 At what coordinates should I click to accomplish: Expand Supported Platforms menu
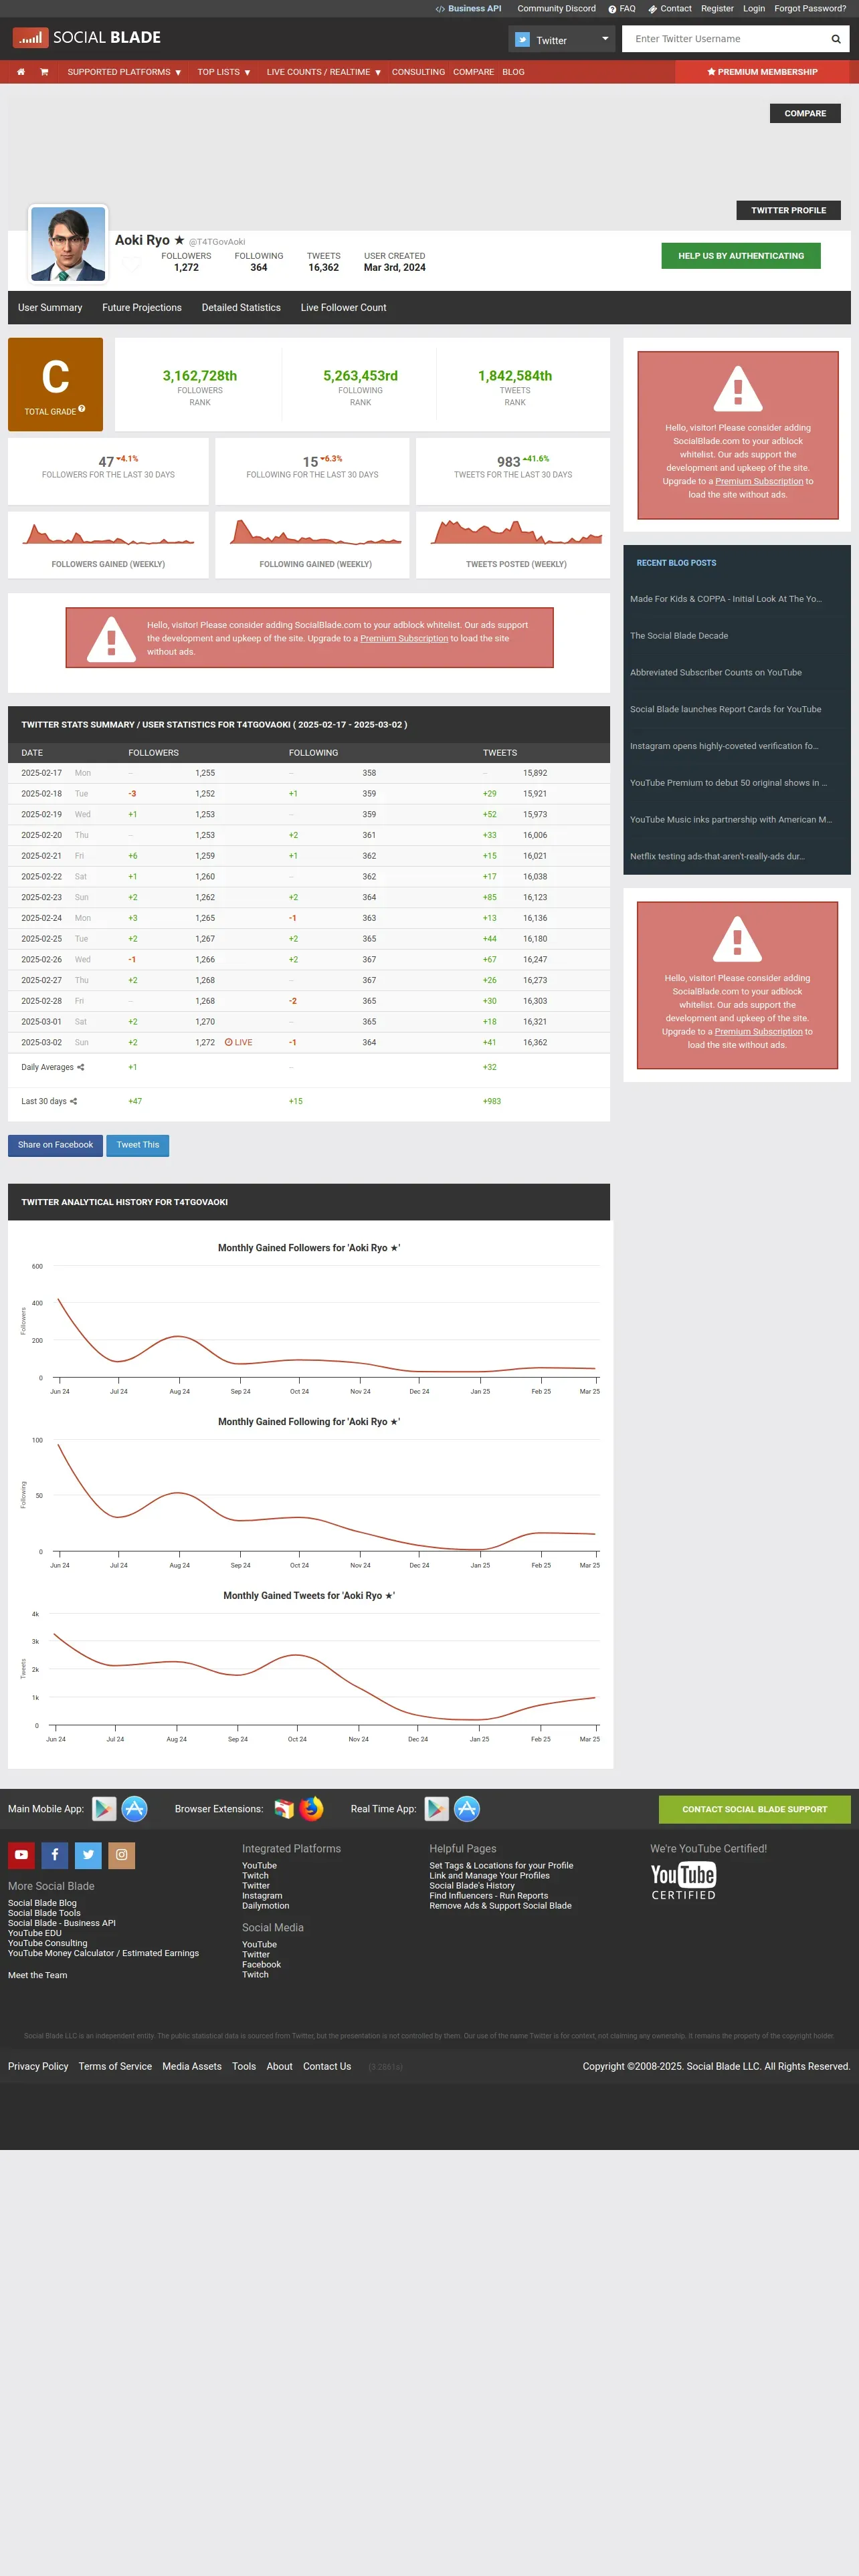click(x=124, y=72)
